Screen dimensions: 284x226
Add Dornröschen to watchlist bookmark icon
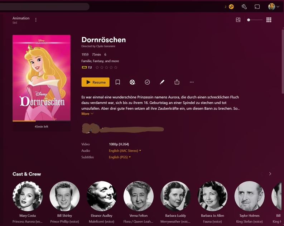click(x=118, y=82)
